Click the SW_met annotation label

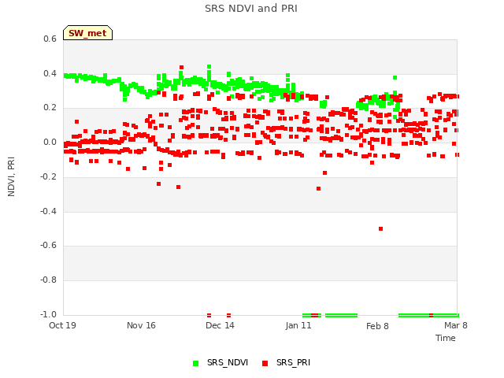click(87, 33)
